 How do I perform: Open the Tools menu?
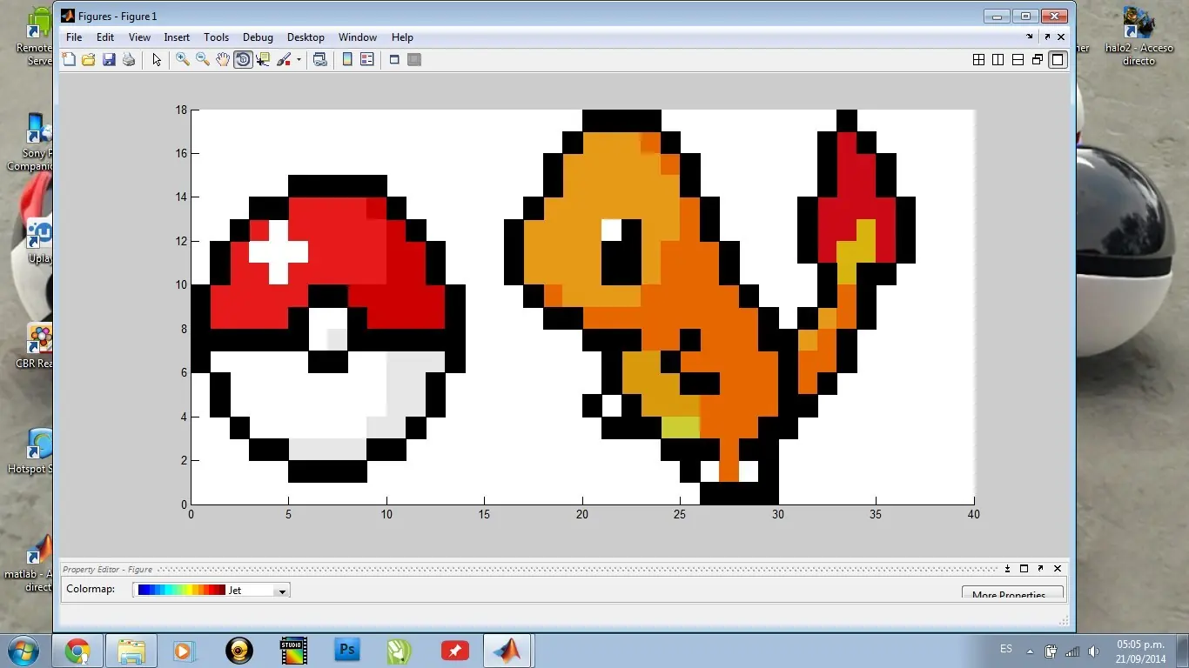point(216,37)
